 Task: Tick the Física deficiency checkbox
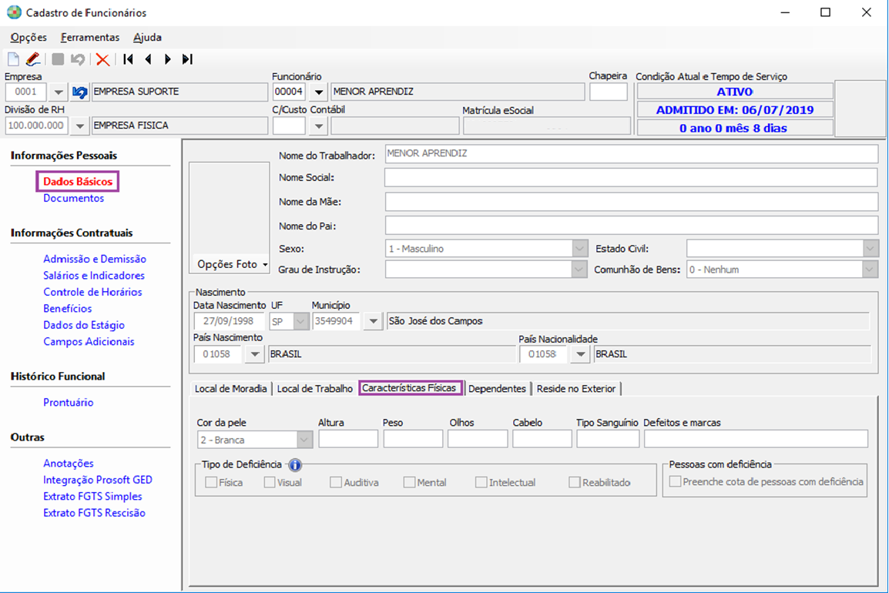(x=211, y=482)
